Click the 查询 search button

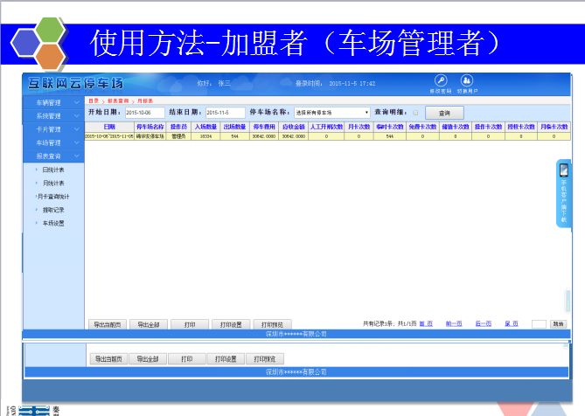click(x=444, y=113)
